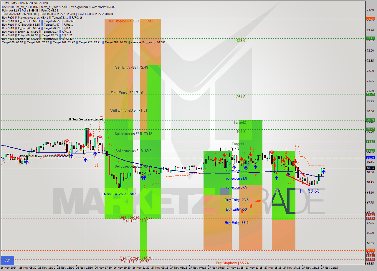Click the '27 Nov 13:15' time label
The height and width of the screenshot is (271, 377).
coord(254,268)
